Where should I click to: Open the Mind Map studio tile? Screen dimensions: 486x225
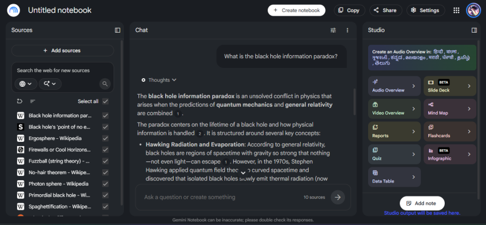(x=450, y=109)
